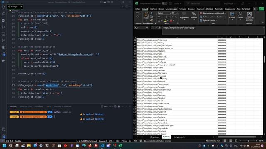Toggle italic formatting in Excel

[163, 17]
